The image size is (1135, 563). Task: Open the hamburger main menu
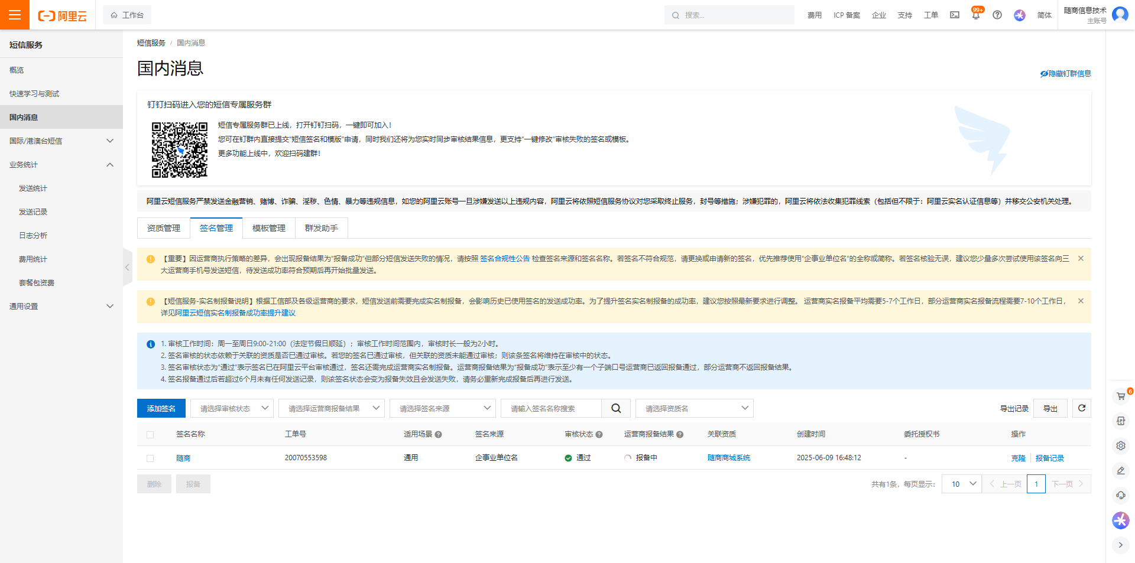[15, 15]
